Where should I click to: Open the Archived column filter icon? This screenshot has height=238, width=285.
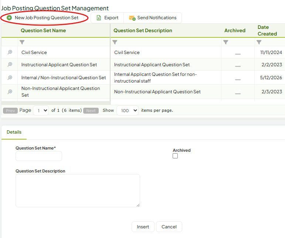225,42
